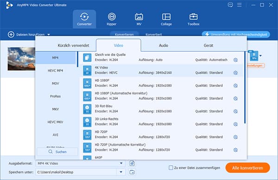This screenshot has height=180, width=278.
Task: Open the Konvertiert tab
Action: [153, 35]
